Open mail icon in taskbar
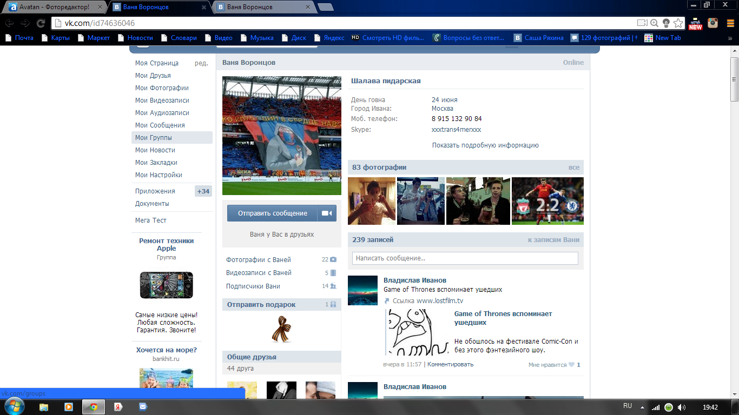This screenshot has width=739, height=415. click(x=143, y=407)
